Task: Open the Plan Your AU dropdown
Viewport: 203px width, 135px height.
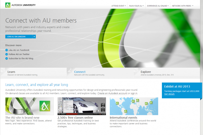Action: click(136, 6)
